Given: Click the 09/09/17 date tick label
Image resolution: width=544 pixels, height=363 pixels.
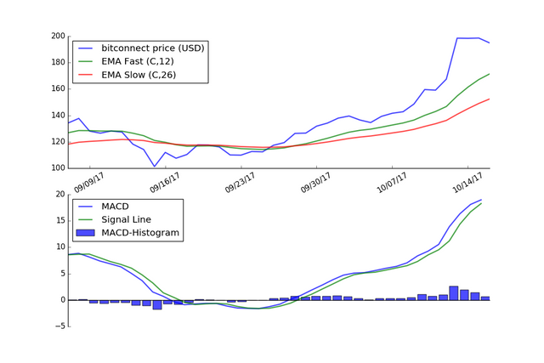Looking at the screenshot, I should click(89, 183).
